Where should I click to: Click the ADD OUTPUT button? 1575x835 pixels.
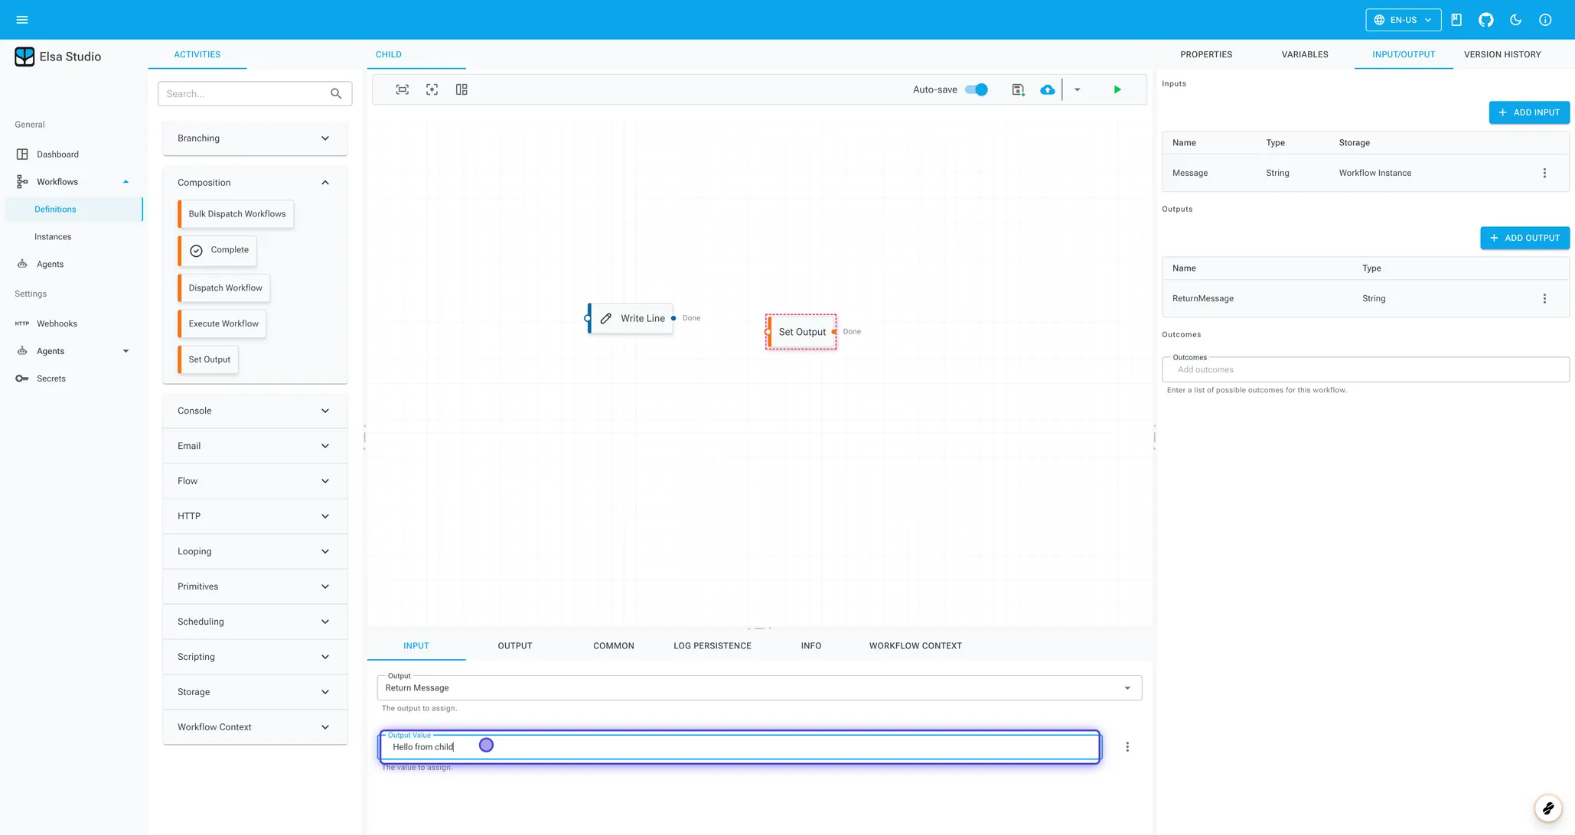[1524, 238]
